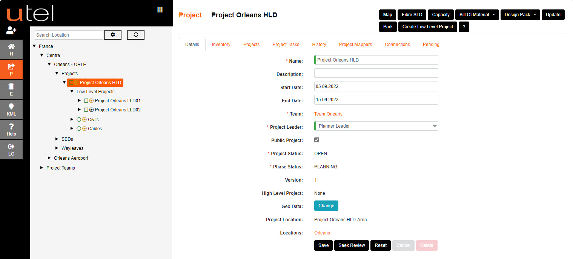
Task: Select the radio circle next to Cables
Action: pyautogui.click(x=79, y=128)
